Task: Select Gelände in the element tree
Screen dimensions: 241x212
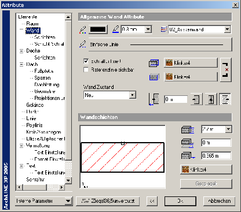Action: point(35,105)
